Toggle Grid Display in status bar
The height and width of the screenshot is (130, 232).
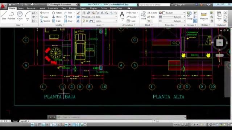40,125
